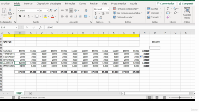Switch to Page Layout view icon
The image size is (199, 112).
click(x=157, y=97)
